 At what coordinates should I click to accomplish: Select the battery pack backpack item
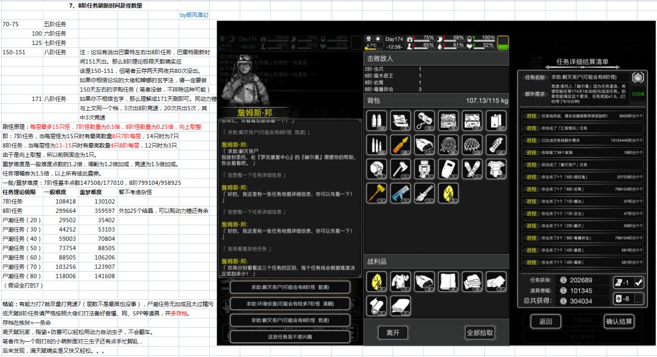[496, 120]
